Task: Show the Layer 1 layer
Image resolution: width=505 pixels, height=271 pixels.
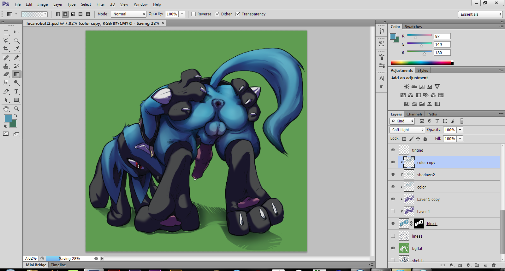Action: pyautogui.click(x=393, y=212)
